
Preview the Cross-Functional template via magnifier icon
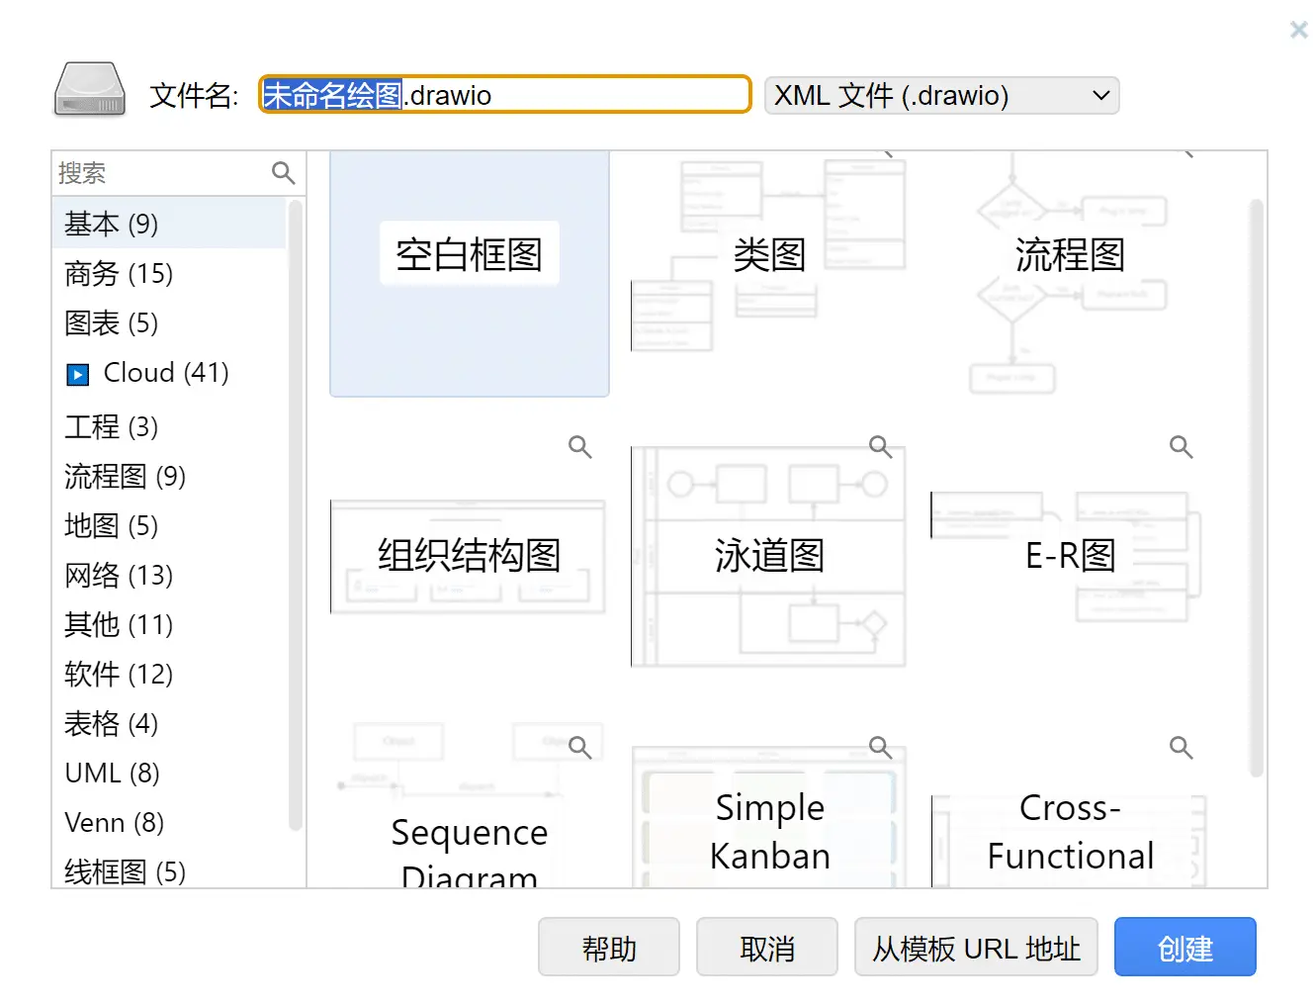(x=1181, y=748)
